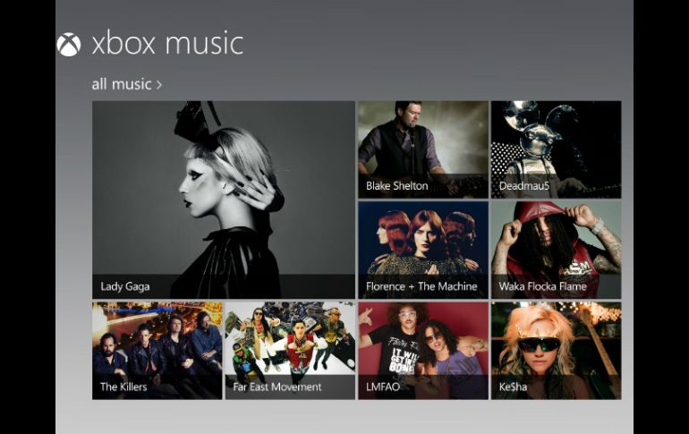
Task: Open the Lady Gaga artist photo tile
Action: pyautogui.click(x=224, y=188)
